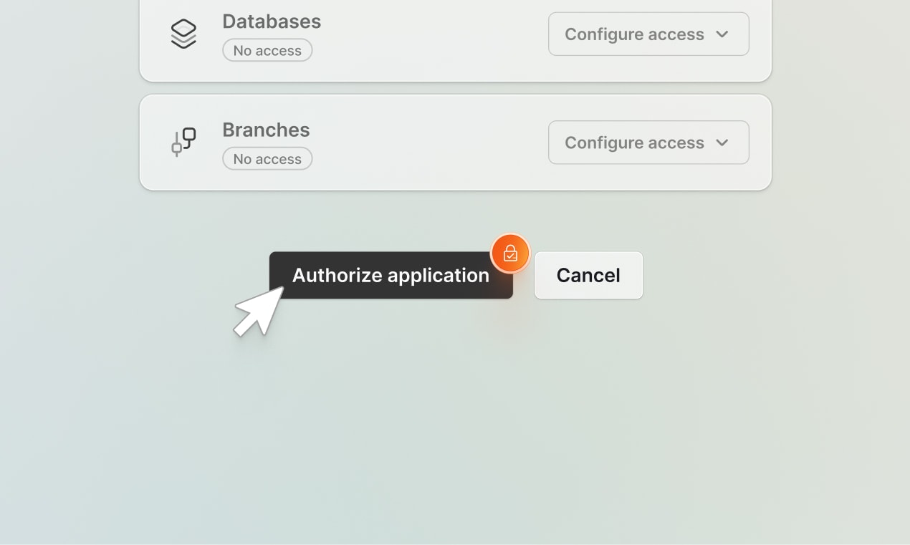Click the highlighted permissions badge on Authorize button
Viewport: 910px width, 545px height.
(510, 253)
